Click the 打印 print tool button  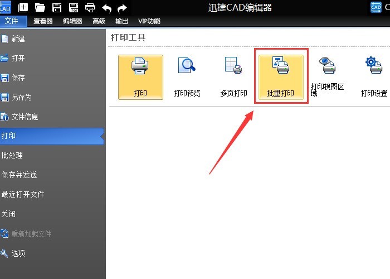pos(140,77)
